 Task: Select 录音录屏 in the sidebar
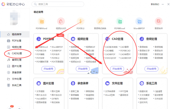pyautogui.click(x=15, y=73)
